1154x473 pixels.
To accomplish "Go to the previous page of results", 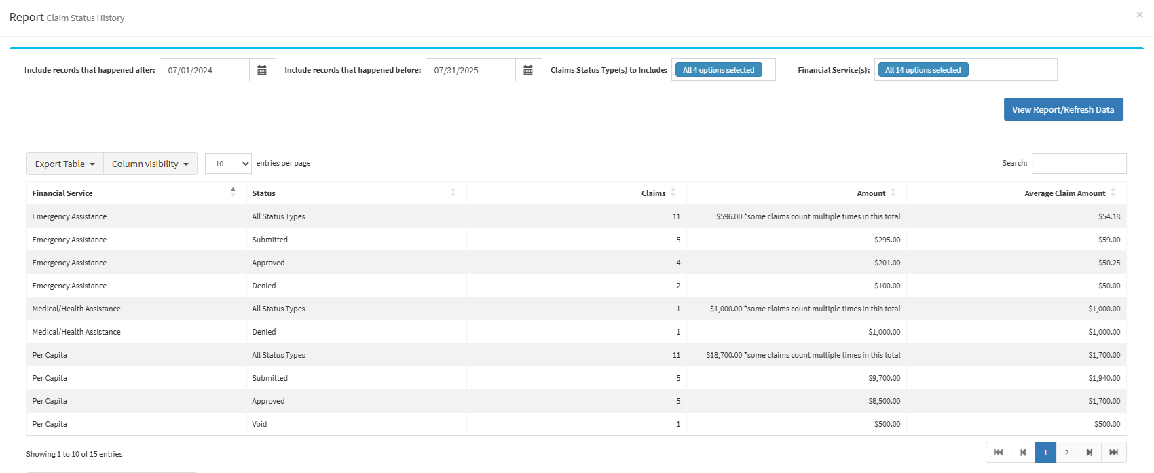I will click(x=1023, y=453).
